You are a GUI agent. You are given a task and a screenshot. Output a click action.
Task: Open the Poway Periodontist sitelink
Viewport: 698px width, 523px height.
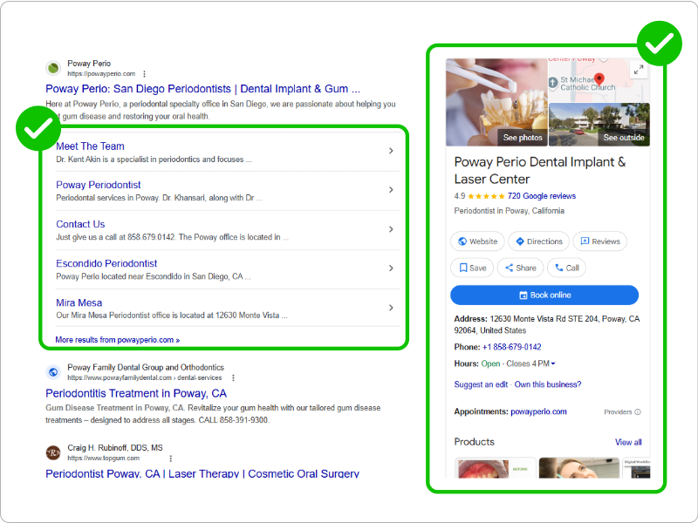click(99, 185)
